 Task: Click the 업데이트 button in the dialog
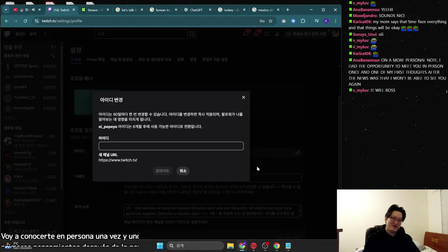coord(162,171)
